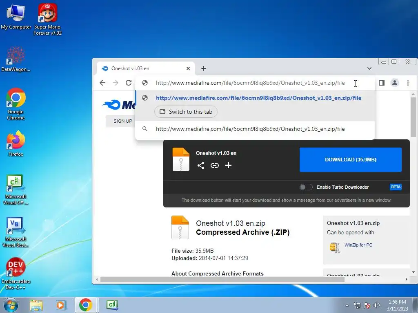418x313 pixels.
Task: Open My Computer desktop icon
Action: coord(16,17)
